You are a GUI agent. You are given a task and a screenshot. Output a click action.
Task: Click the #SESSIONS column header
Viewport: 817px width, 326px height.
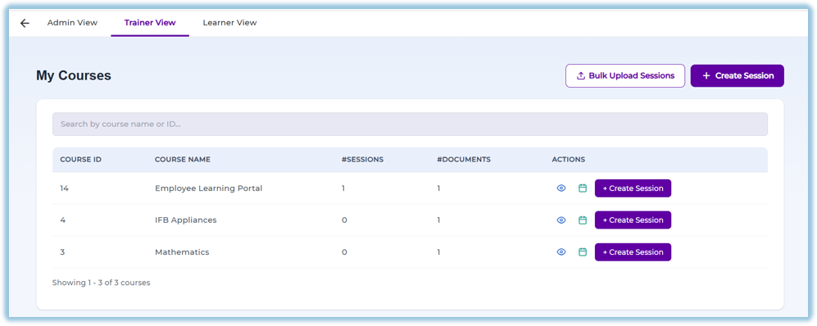click(x=363, y=160)
